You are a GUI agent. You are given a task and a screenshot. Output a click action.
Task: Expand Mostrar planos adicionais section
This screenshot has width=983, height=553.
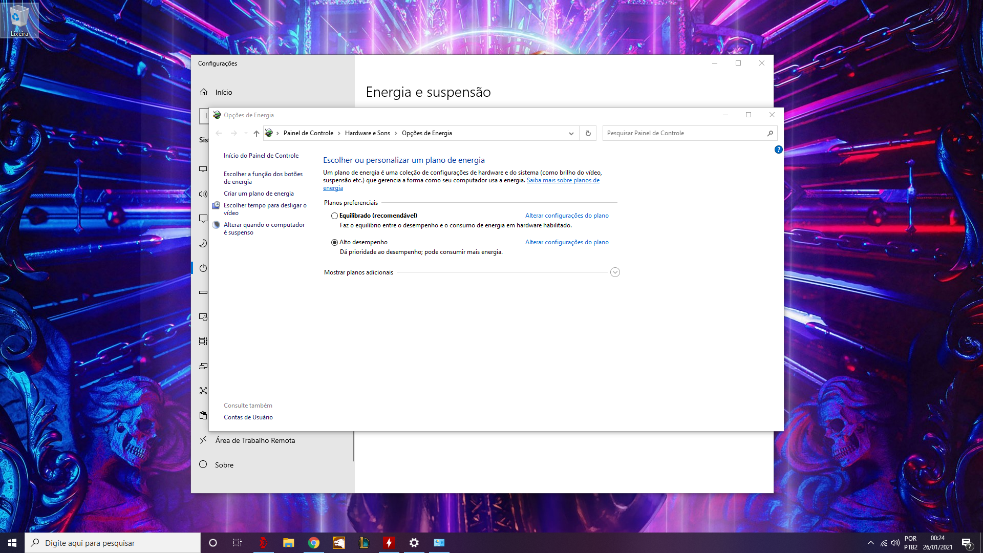(615, 272)
